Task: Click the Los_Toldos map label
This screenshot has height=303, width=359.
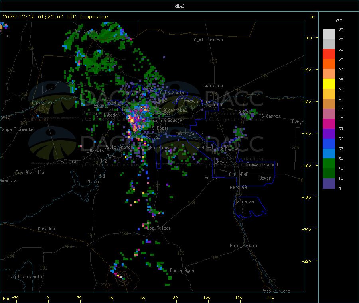Action: (159, 228)
